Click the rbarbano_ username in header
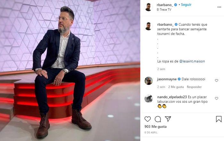Screen dimensions: 224x141 tap(165, 5)
